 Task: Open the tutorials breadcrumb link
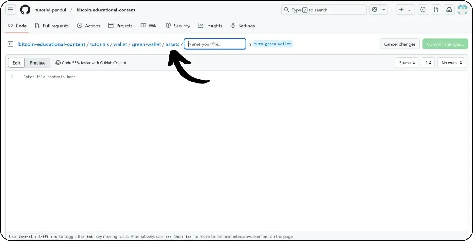click(99, 44)
